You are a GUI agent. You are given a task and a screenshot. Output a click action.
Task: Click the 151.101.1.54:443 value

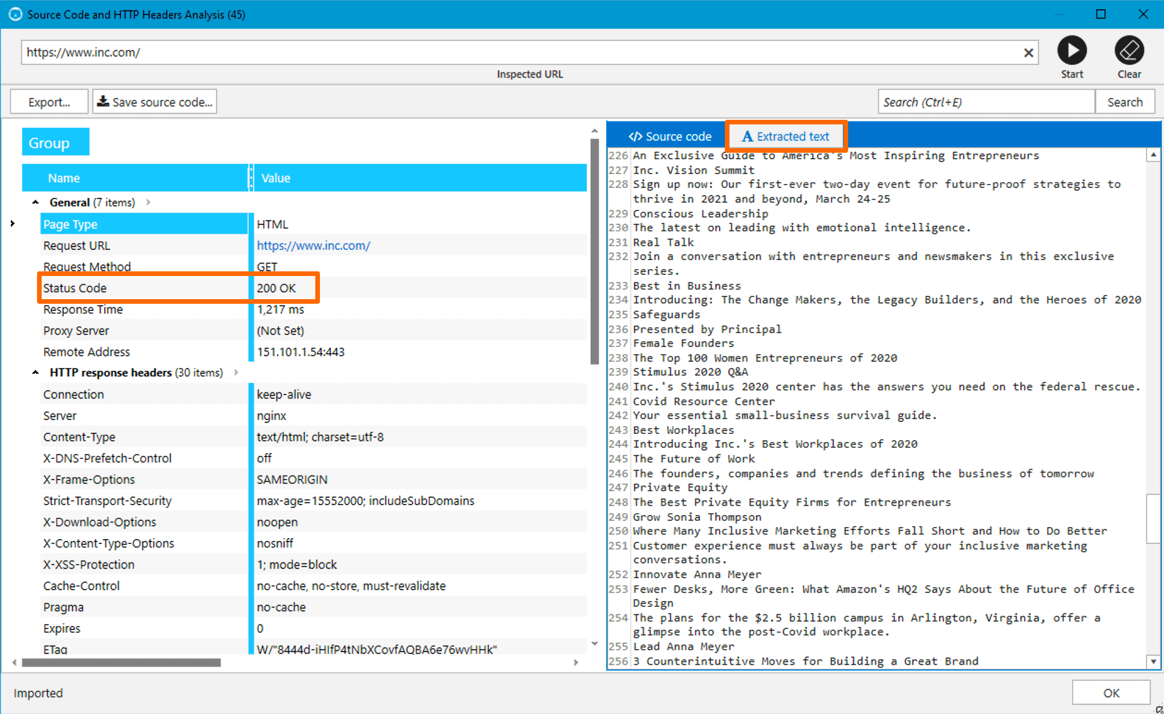coord(300,352)
